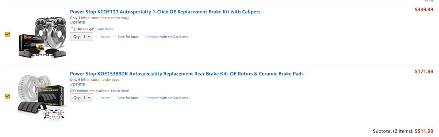Open Qty dropdown for KOE15389DK rear kit

point(81,98)
